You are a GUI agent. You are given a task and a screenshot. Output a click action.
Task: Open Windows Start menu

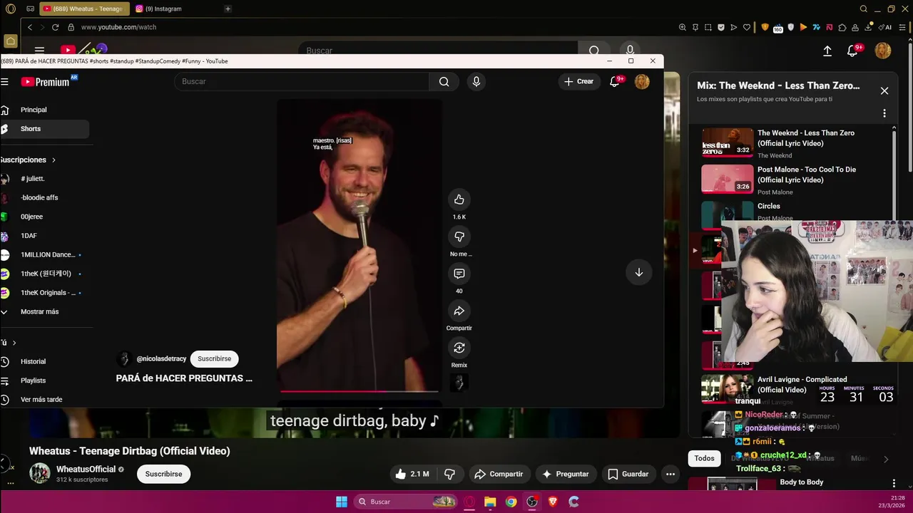[x=342, y=502]
